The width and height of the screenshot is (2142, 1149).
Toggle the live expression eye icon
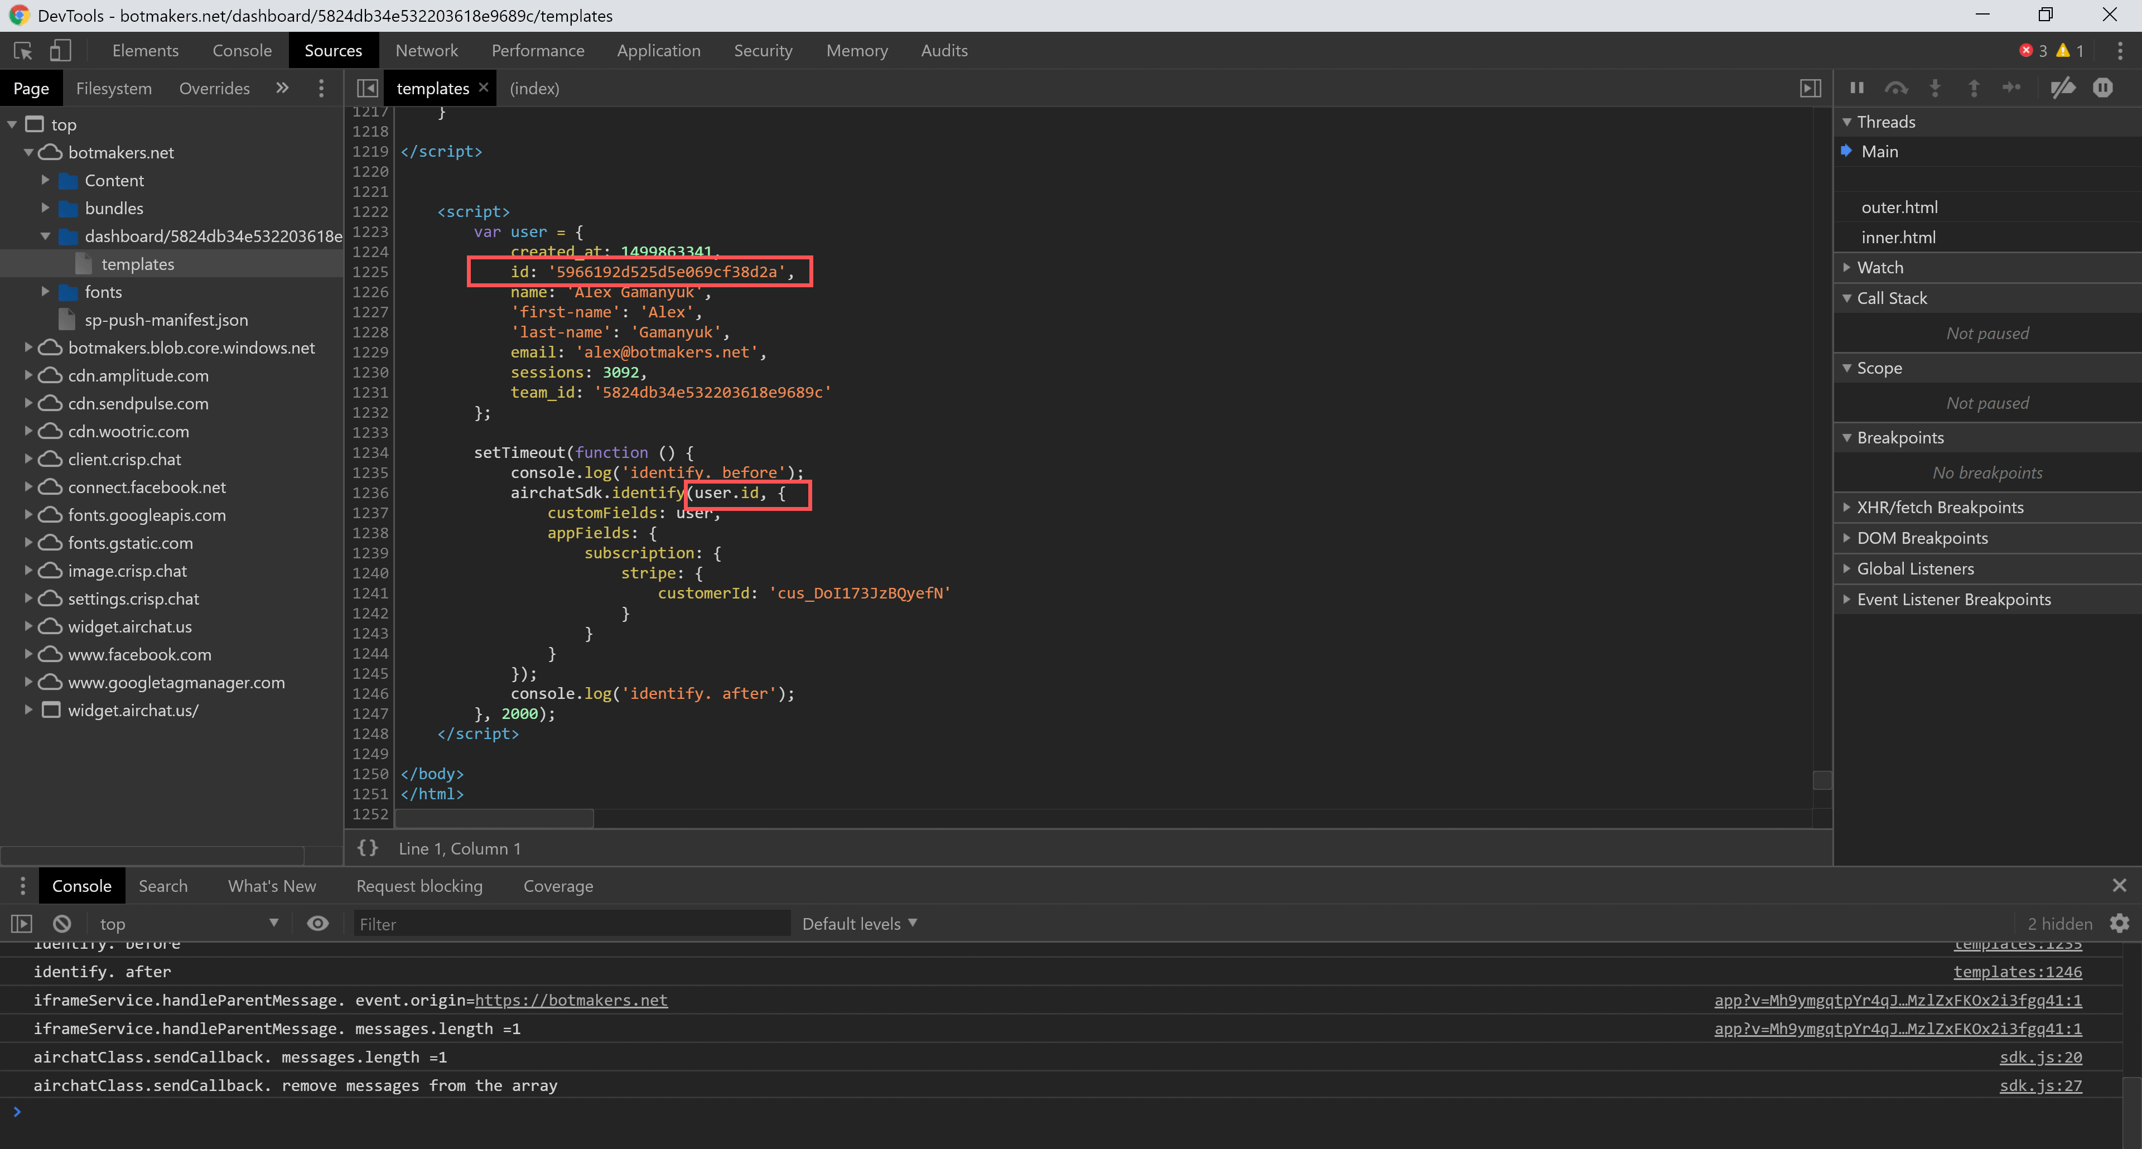pyautogui.click(x=317, y=924)
